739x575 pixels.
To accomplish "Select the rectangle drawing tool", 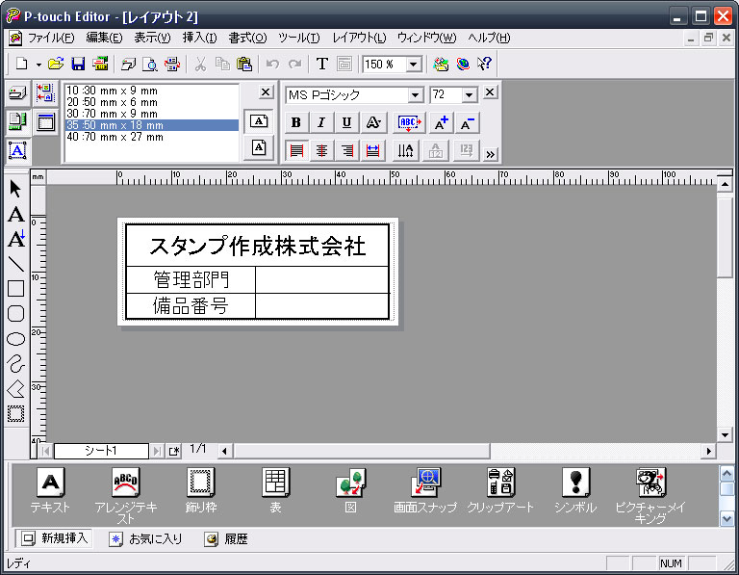I will [15, 289].
